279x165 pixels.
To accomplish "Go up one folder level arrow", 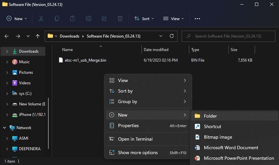I will (x=38, y=36).
